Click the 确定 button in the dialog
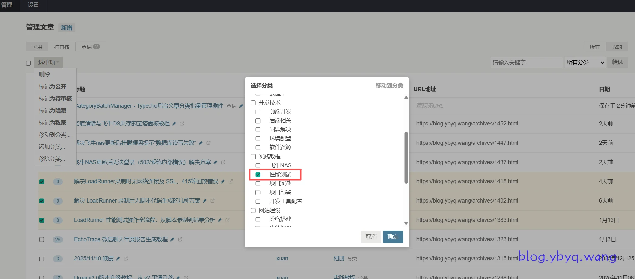635x279 pixels. [x=393, y=237]
